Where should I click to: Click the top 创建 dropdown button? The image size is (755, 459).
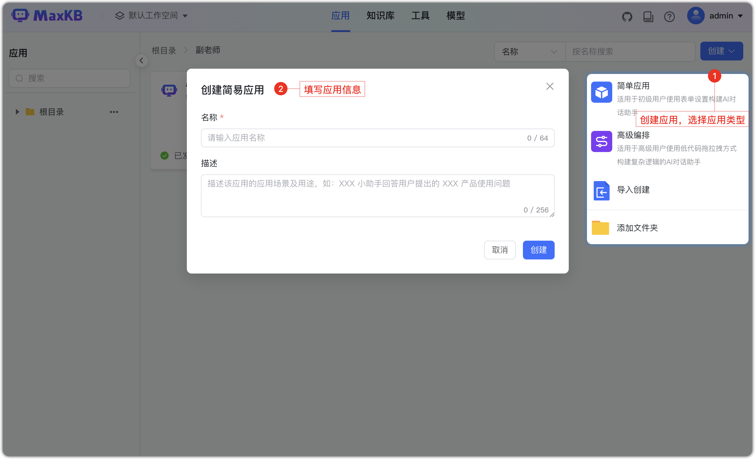pyautogui.click(x=721, y=51)
